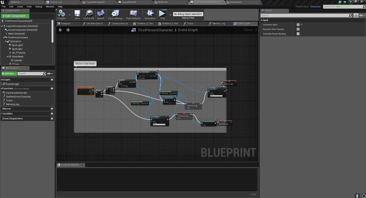Expand the EventGraph tree item

click(2, 84)
